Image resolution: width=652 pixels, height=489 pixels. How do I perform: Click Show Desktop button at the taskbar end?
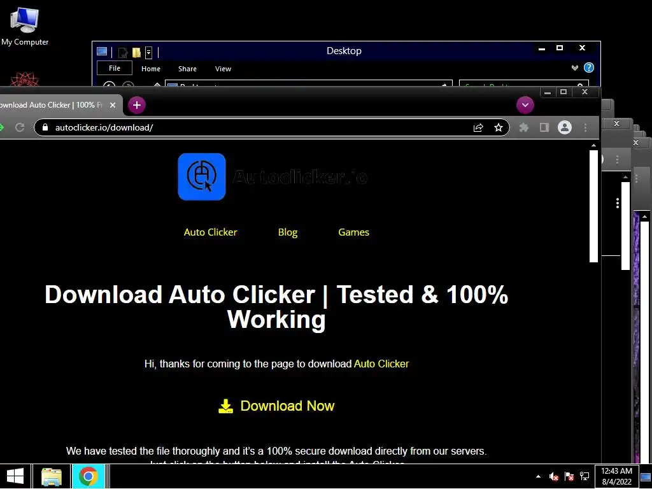click(646, 476)
